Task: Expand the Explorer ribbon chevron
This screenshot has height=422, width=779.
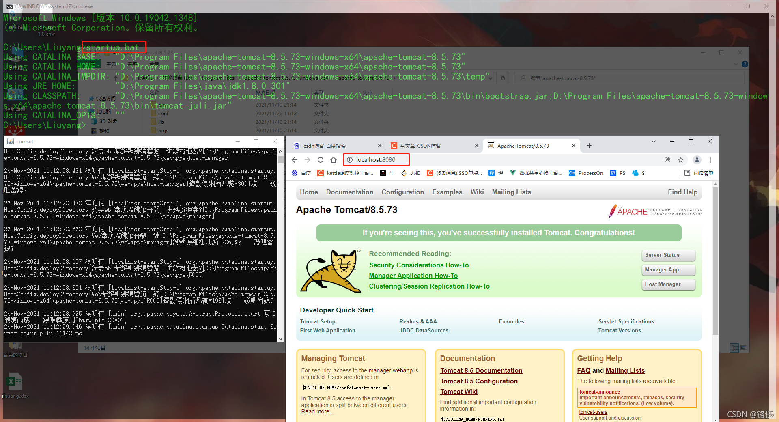Action: point(736,64)
